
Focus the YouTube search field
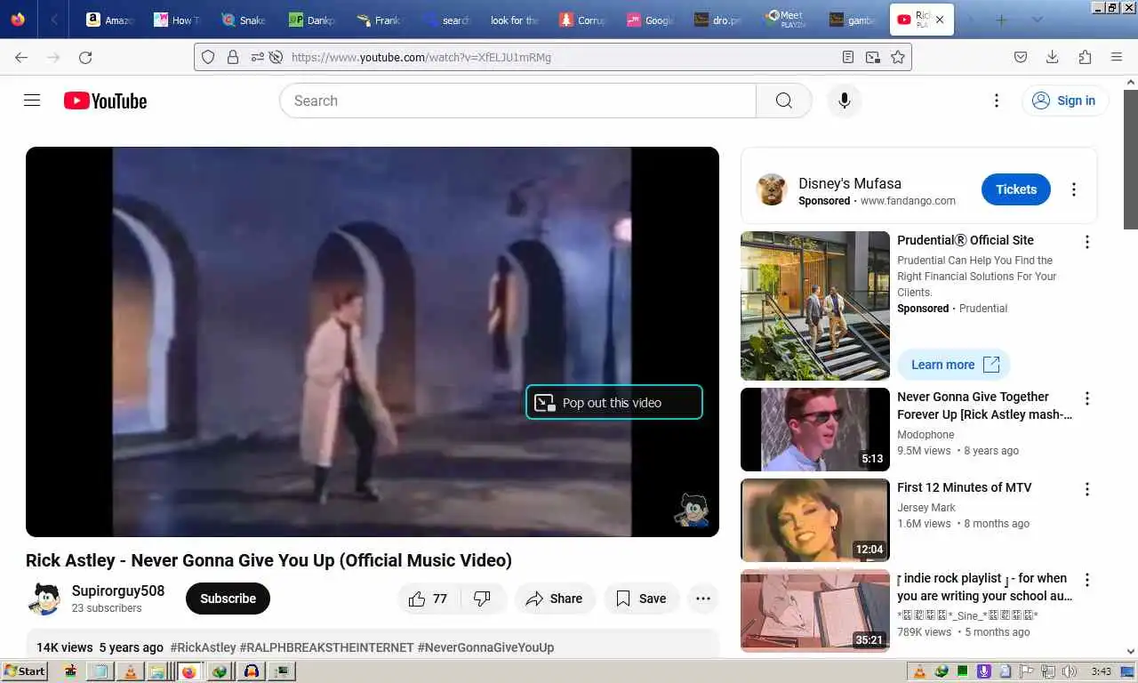point(517,100)
